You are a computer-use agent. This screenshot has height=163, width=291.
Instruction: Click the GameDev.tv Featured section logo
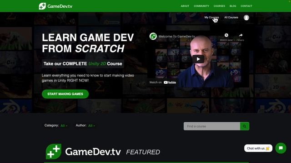[83, 152]
